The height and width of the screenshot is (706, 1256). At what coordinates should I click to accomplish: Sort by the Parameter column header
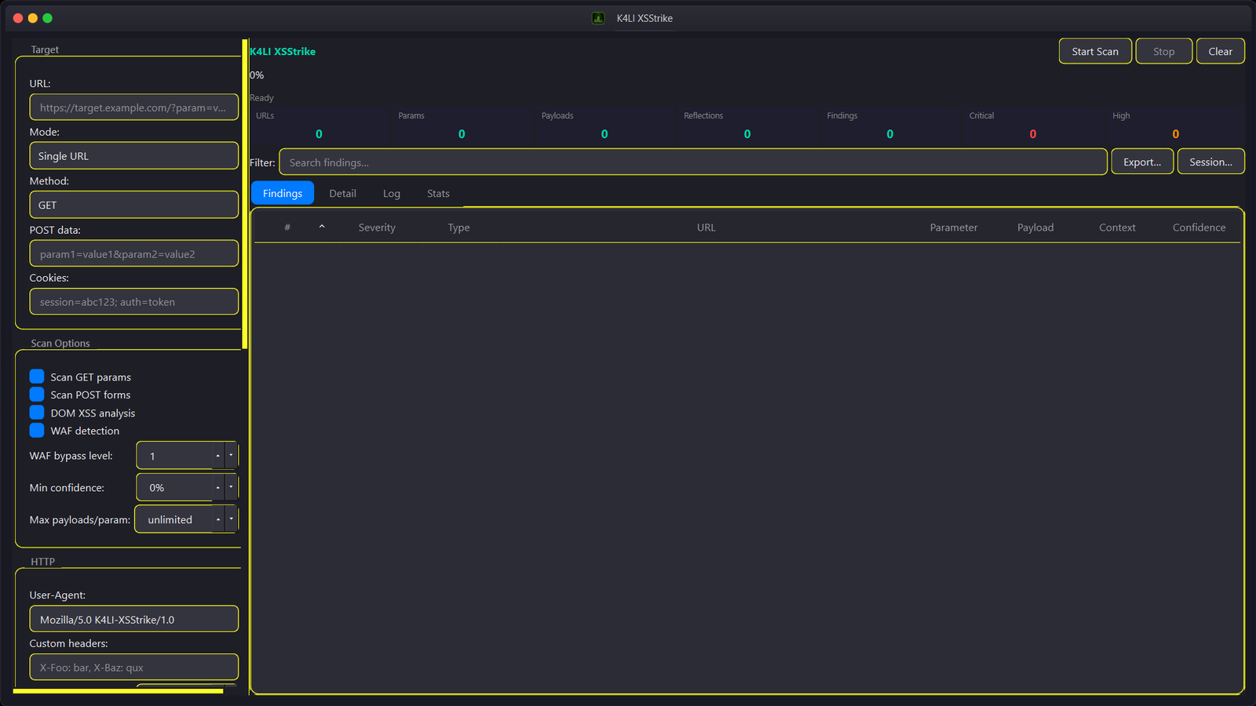pos(954,227)
